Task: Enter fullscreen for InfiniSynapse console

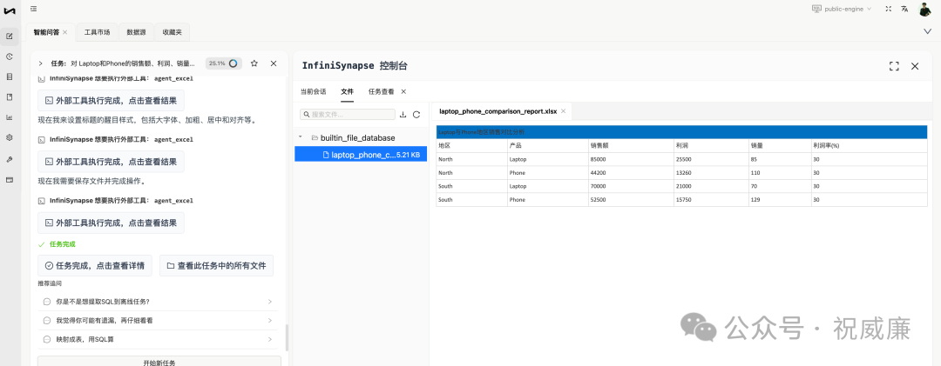Action: point(894,66)
